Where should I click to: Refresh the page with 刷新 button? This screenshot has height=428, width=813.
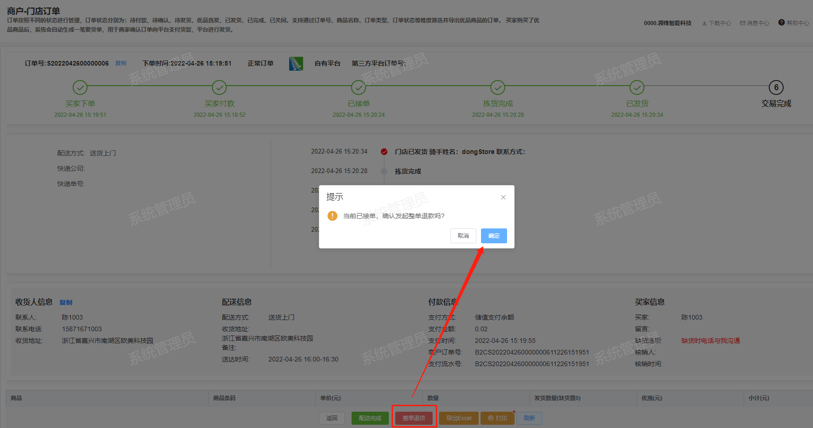(x=529, y=418)
